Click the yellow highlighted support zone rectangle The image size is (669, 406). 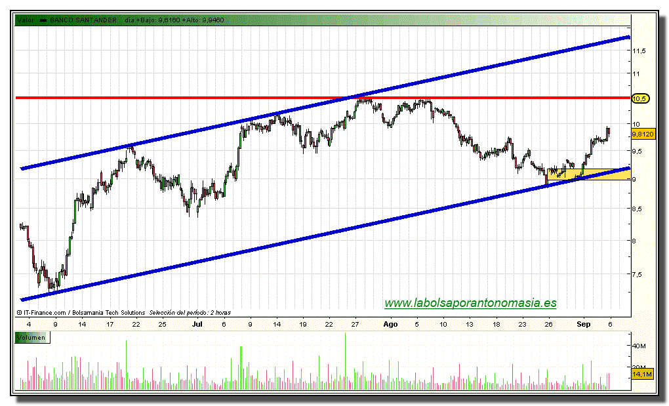[x=590, y=174]
